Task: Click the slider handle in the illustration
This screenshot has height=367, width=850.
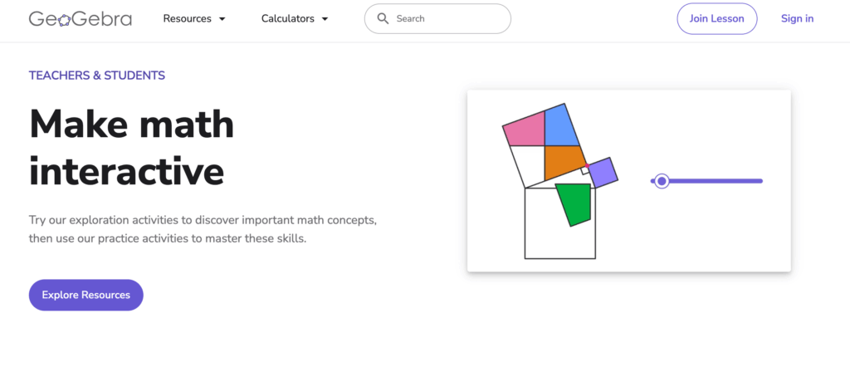Action: pyautogui.click(x=662, y=181)
